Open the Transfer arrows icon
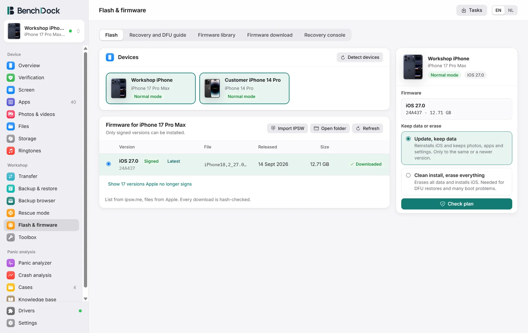Screen dimensions: 528x333 (x=11, y=176)
